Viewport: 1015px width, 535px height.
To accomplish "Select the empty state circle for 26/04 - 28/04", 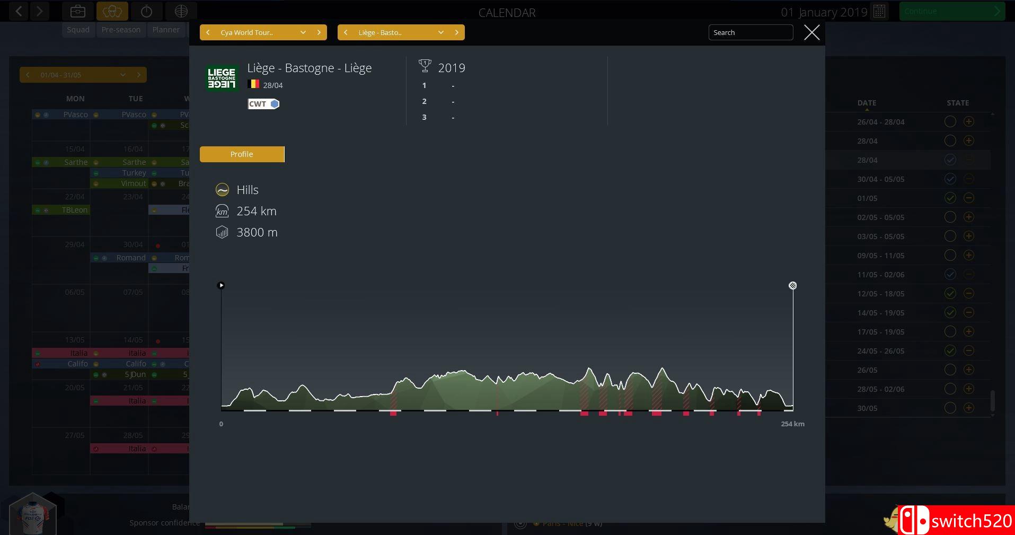I will pos(950,121).
